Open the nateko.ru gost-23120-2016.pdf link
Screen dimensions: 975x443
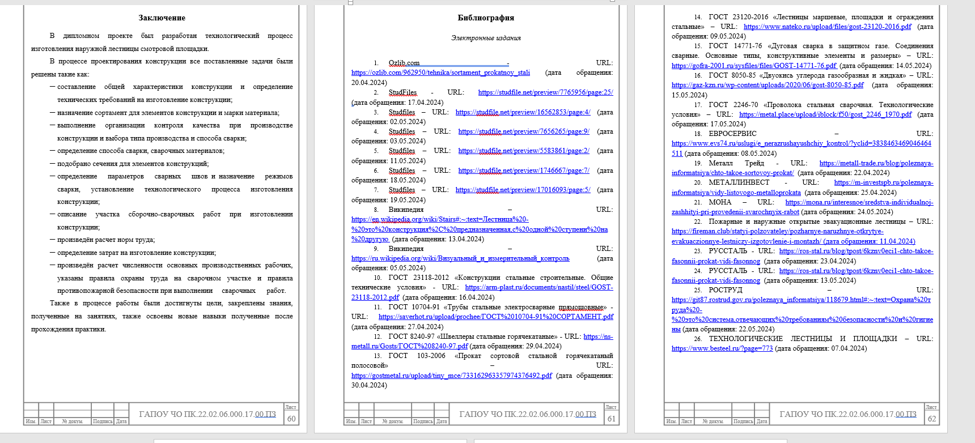point(827,27)
